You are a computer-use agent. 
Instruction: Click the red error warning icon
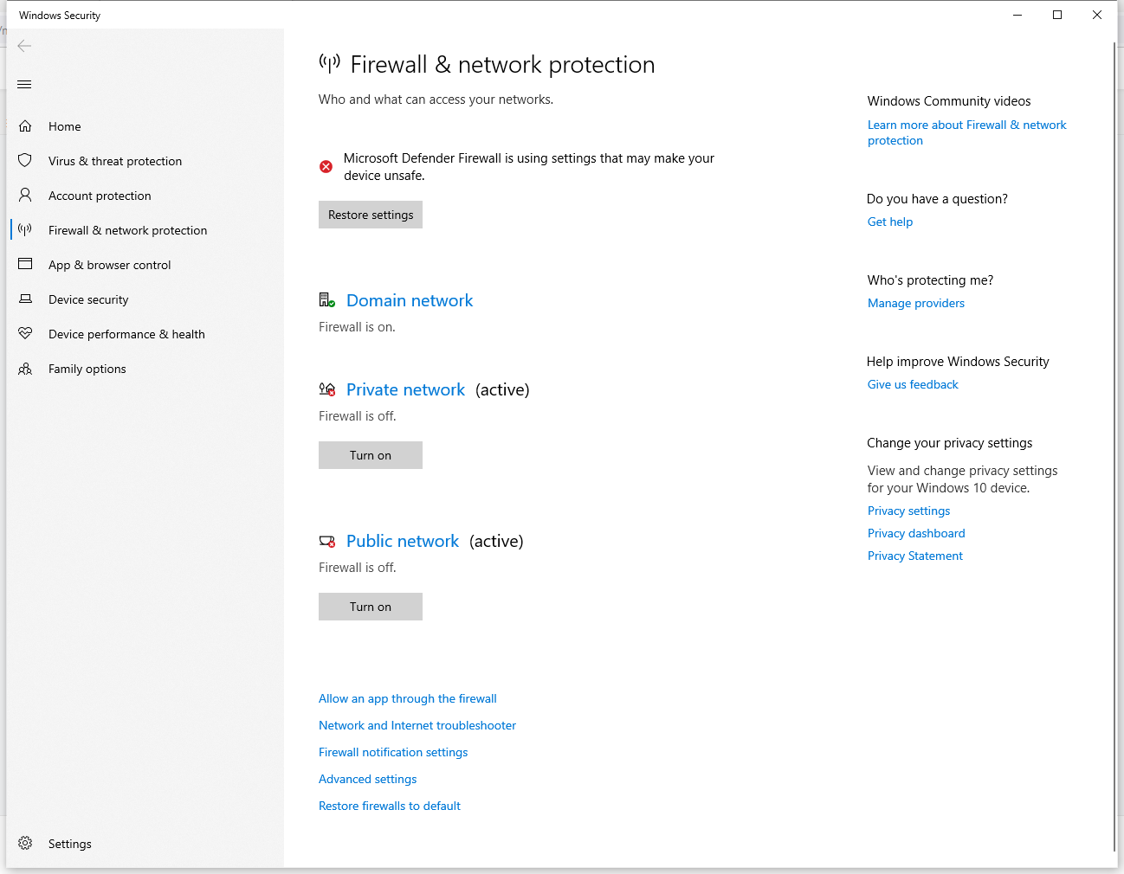(x=326, y=166)
